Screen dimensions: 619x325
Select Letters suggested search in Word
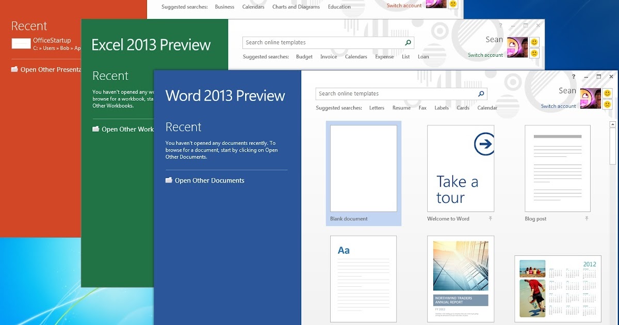pyautogui.click(x=377, y=108)
